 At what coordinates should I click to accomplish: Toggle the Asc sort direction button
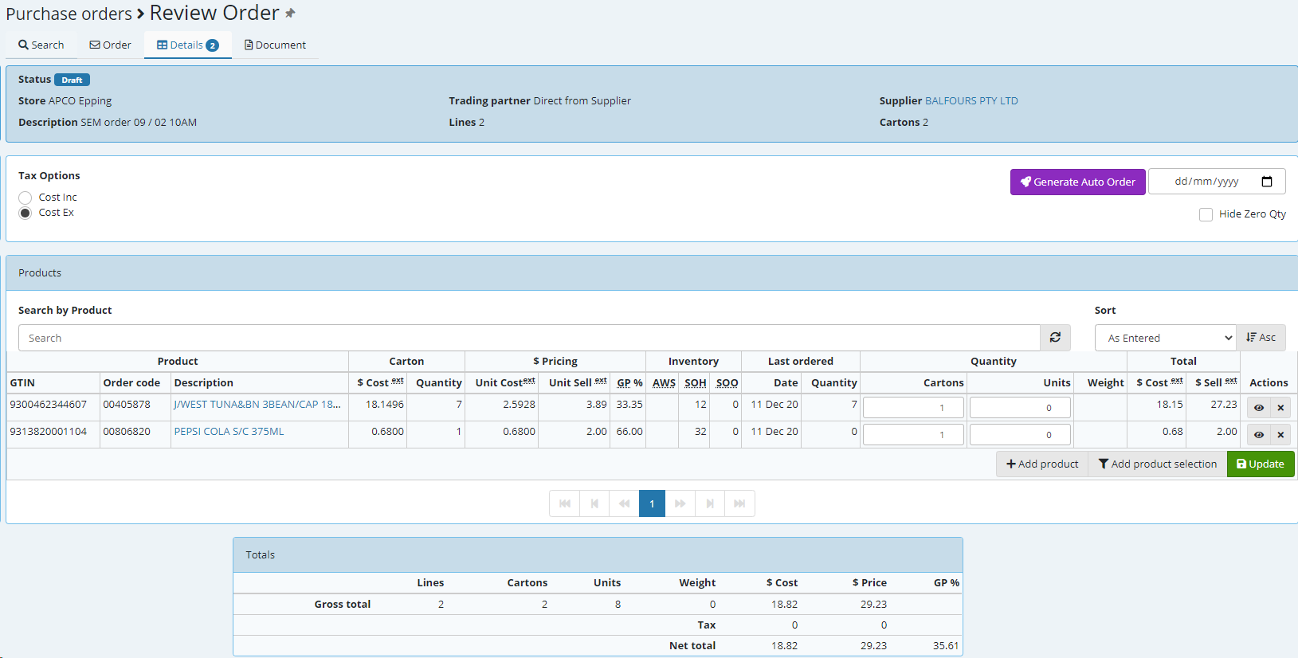tap(1261, 338)
